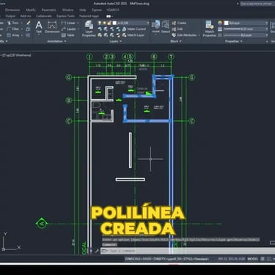Image resolution: width=275 pixels, height=275 pixels.
Task: Expand the Annotation panel flyout
Action: pyautogui.click(x=56, y=41)
